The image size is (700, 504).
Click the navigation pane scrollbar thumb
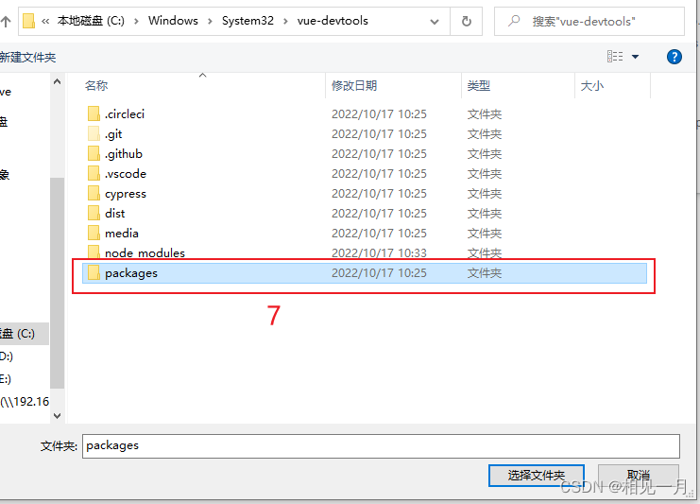tap(57, 283)
